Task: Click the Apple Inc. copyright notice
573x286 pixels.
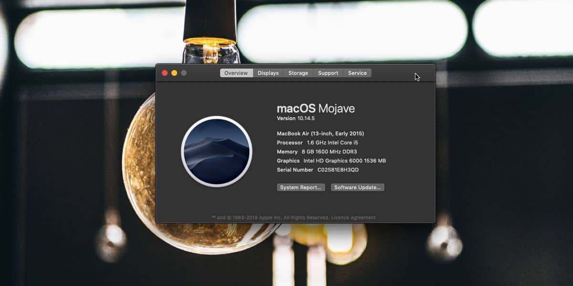Action: (x=270, y=217)
